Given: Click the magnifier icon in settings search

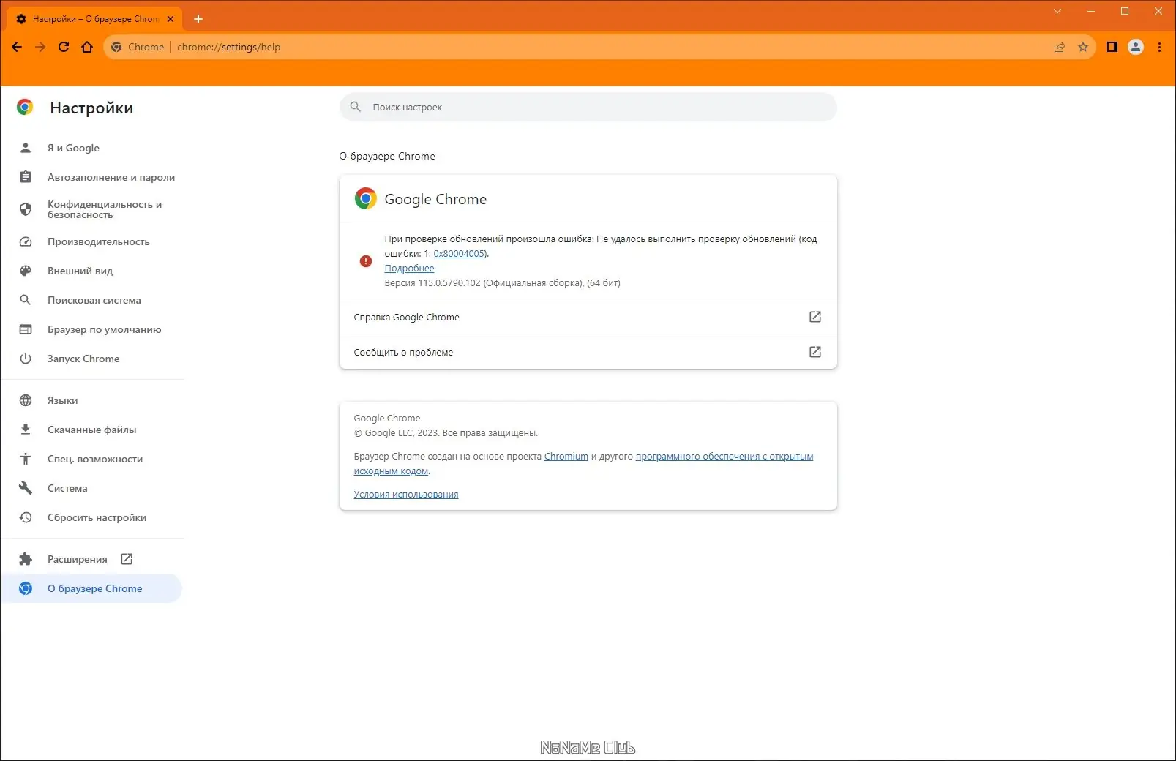Looking at the screenshot, I should 356,107.
